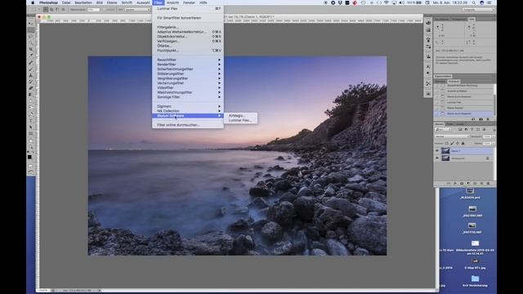Viewport: 523px width, 294px height.
Task: Click the Quick Mask mode icon
Action: pyautogui.click(x=31, y=166)
